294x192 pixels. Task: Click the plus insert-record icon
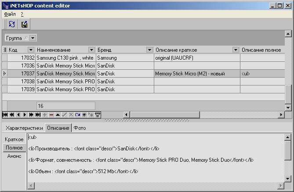(x=45, y=114)
